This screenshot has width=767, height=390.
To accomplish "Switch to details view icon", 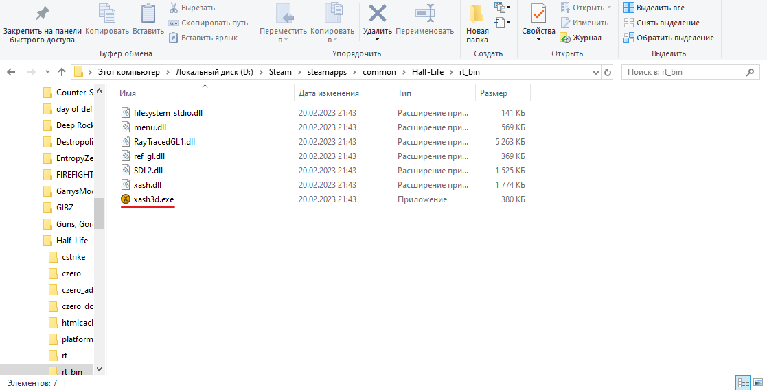I will [x=744, y=383].
